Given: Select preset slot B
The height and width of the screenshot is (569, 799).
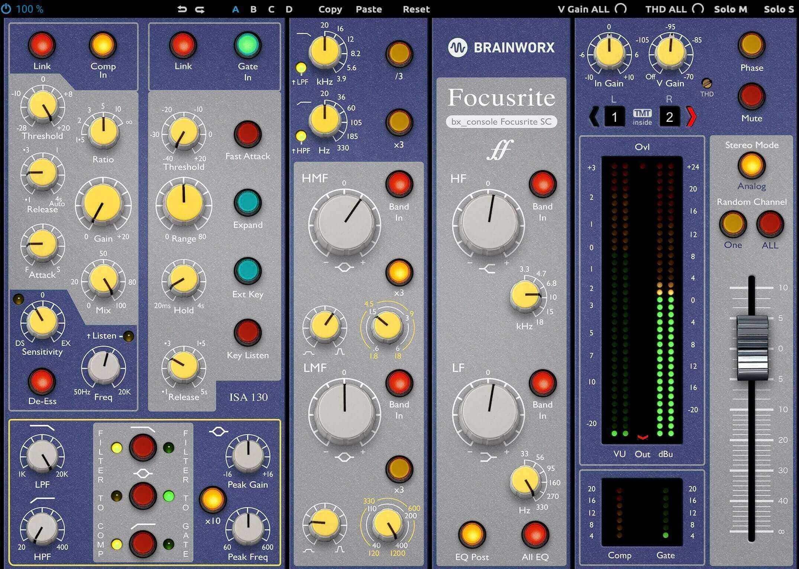Looking at the screenshot, I should pyautogui.click(x=253, y=9).
